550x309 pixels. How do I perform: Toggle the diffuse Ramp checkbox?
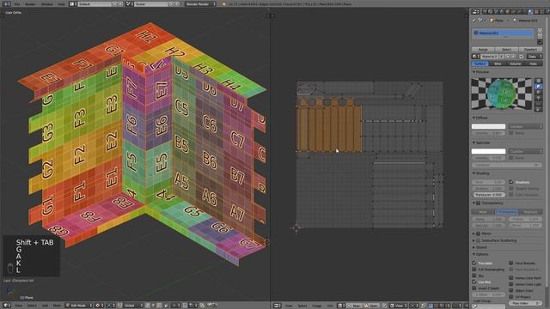point(511,133)
